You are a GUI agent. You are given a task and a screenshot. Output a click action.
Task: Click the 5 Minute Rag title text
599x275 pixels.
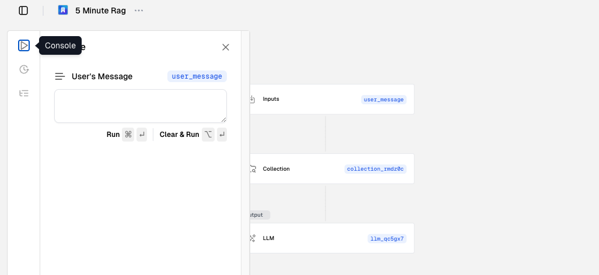click(x=100, y=10)
